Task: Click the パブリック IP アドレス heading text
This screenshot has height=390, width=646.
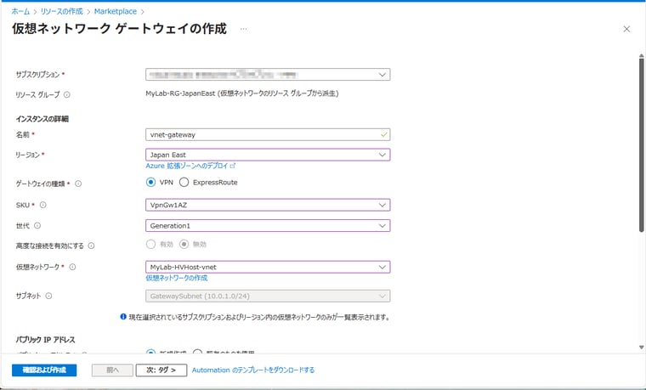Action: (x=45, y=340)
